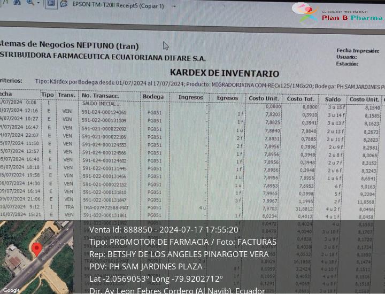Viewport: 385px width, 294px height.
Task: Click the Usuario label
Action: click(346, 57)
